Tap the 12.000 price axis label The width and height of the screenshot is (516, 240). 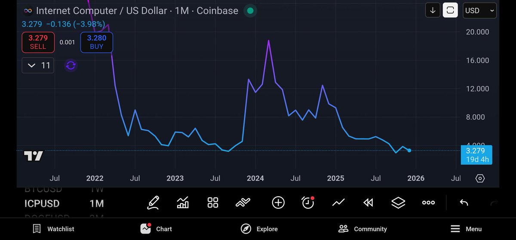pos(478,89)
